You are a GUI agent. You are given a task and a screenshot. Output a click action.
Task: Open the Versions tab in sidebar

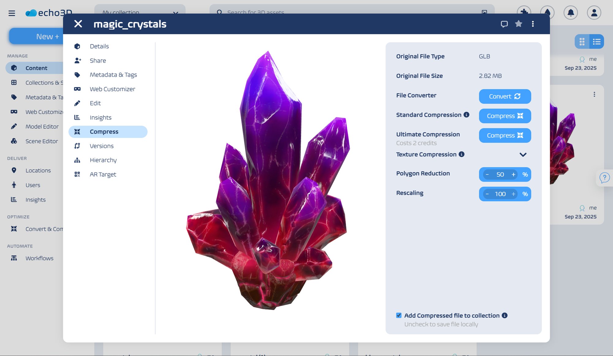[x=101, y=146]
